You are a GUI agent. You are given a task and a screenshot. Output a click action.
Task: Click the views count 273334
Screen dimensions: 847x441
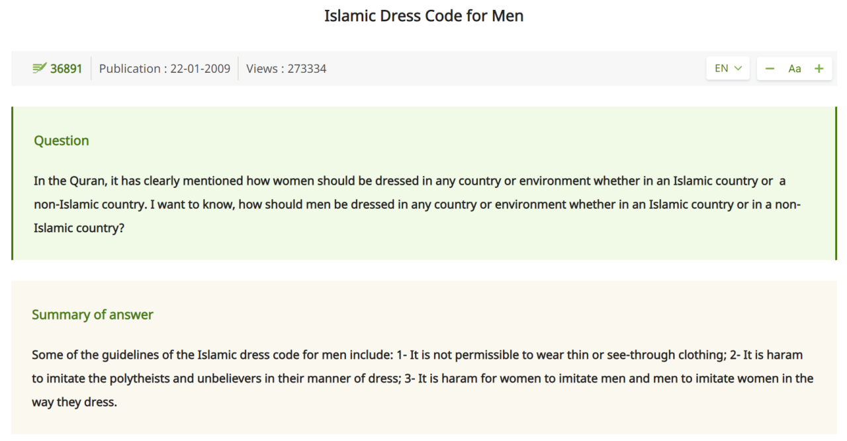point(307,69)
